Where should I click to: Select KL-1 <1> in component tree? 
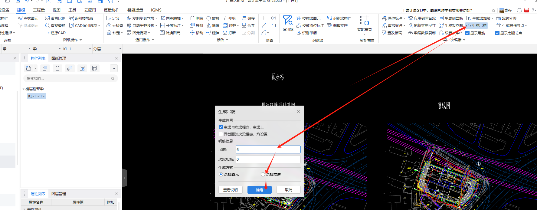pyautogui.click(x=36, y=96)
